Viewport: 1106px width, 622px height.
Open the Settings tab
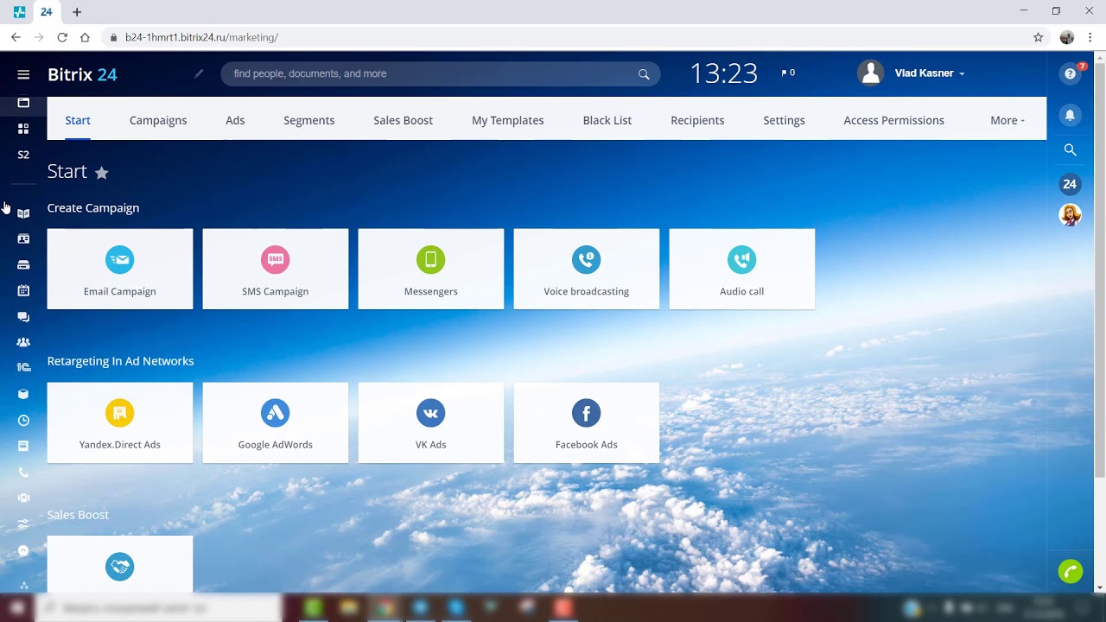click(x=784, y=120)
